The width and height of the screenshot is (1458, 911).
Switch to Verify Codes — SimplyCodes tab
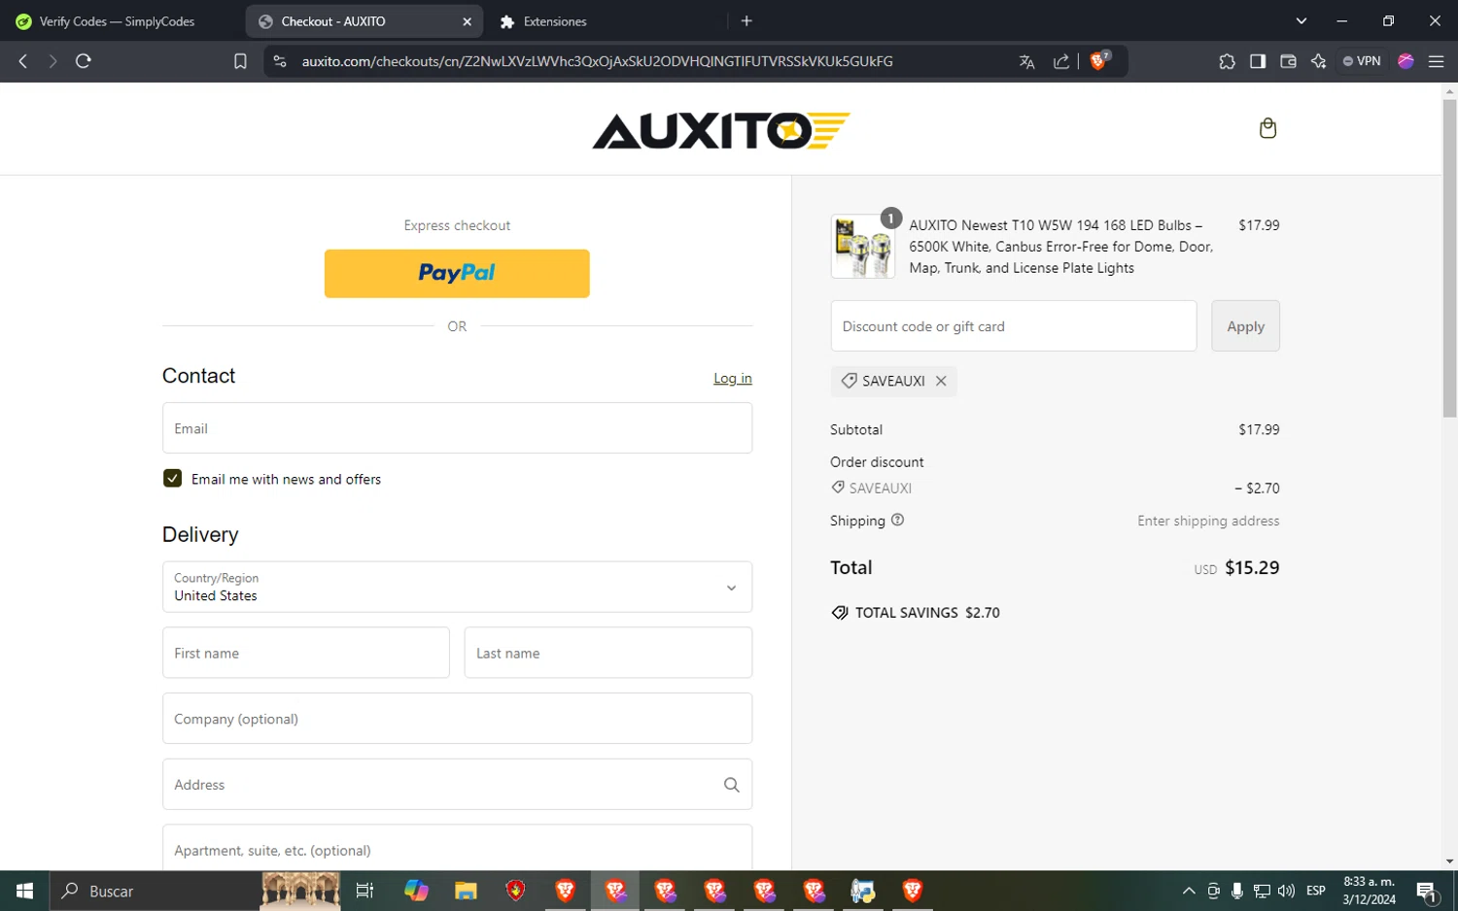[x=119, y=21]
